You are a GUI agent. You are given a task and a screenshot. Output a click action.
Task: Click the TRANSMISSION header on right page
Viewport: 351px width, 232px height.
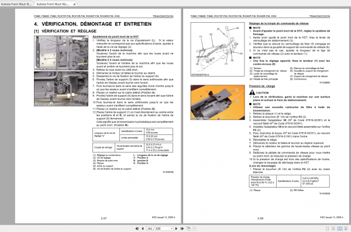tap(319, 16)
